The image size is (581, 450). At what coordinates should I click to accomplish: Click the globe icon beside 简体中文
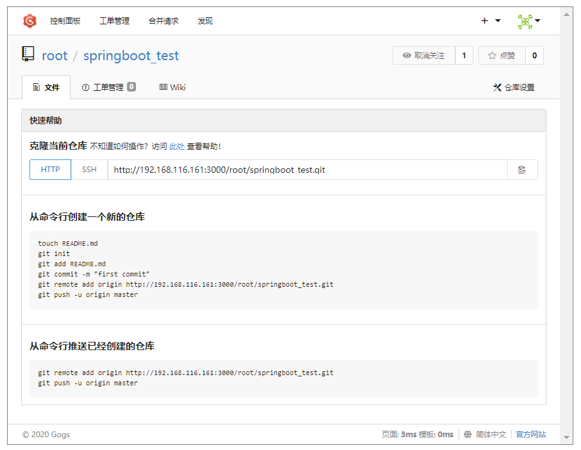click(x=469, y=434)
